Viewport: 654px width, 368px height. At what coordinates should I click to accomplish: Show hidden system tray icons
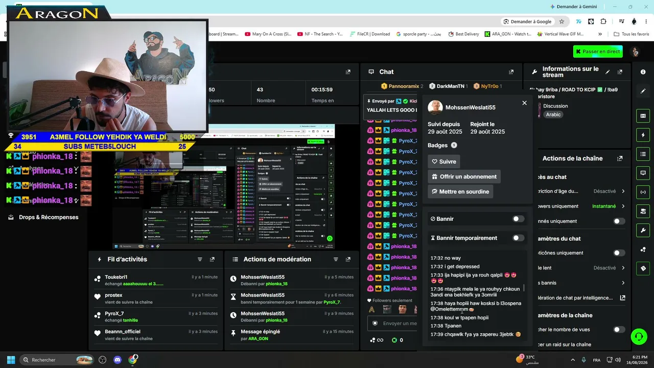(572, 360)
